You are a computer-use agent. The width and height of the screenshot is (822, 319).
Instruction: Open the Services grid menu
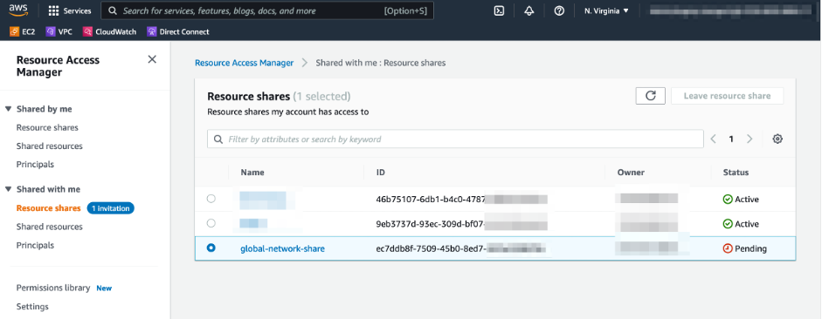(x=70, y=10)
